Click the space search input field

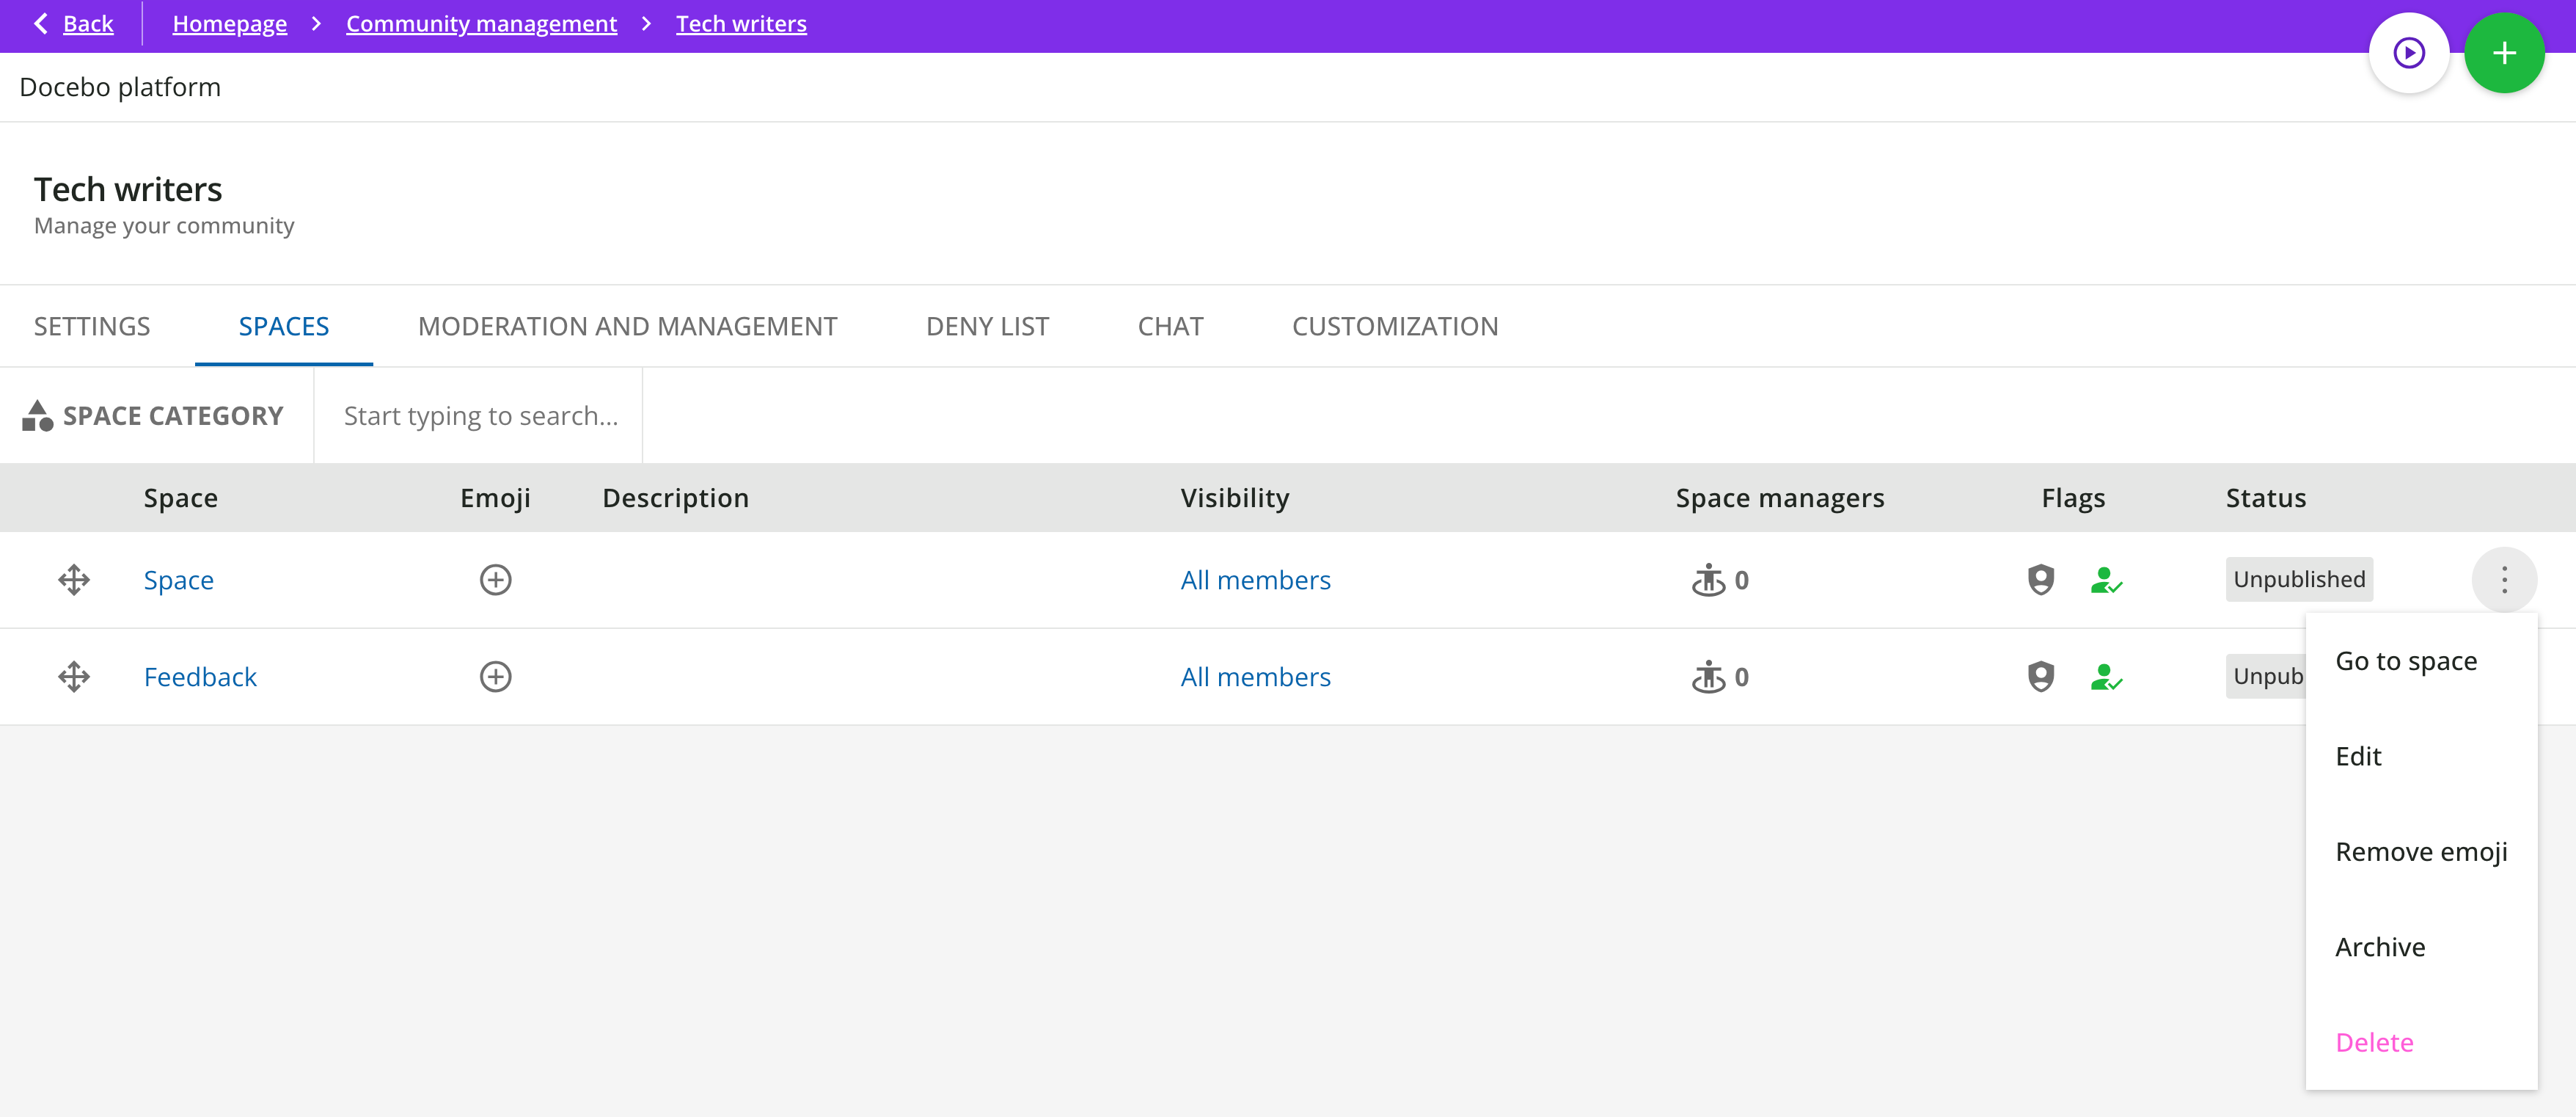click(480, 415)
